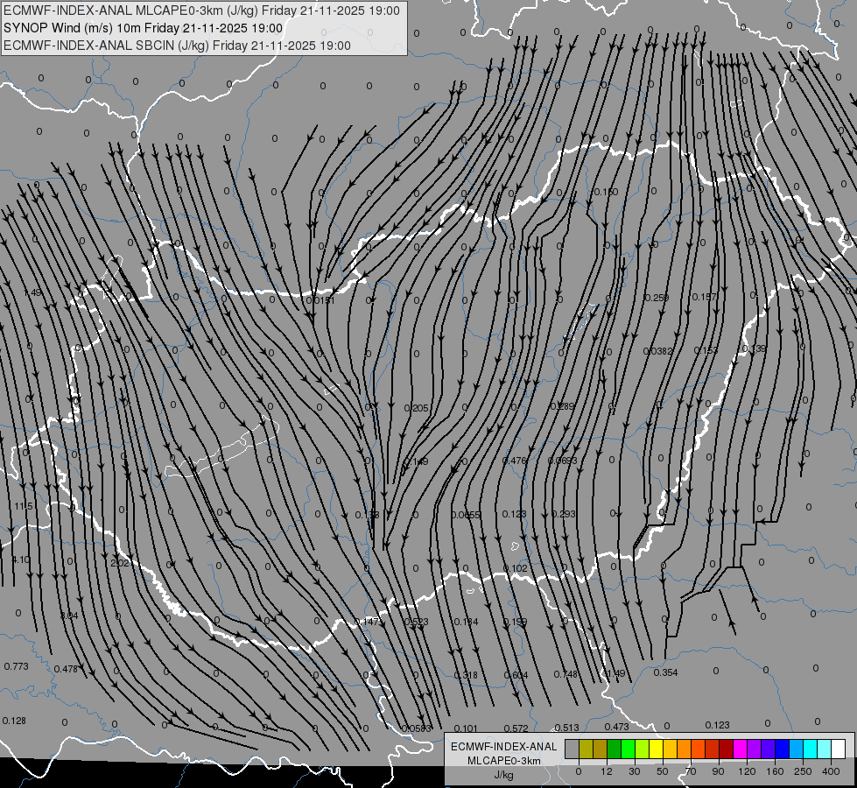Click the map value 2.02
The image size is (857, 788).
tap(120, 563)
